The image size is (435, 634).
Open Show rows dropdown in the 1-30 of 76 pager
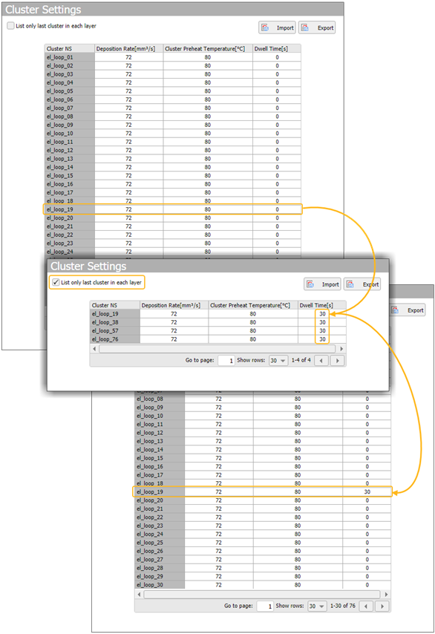click(317, 606)
